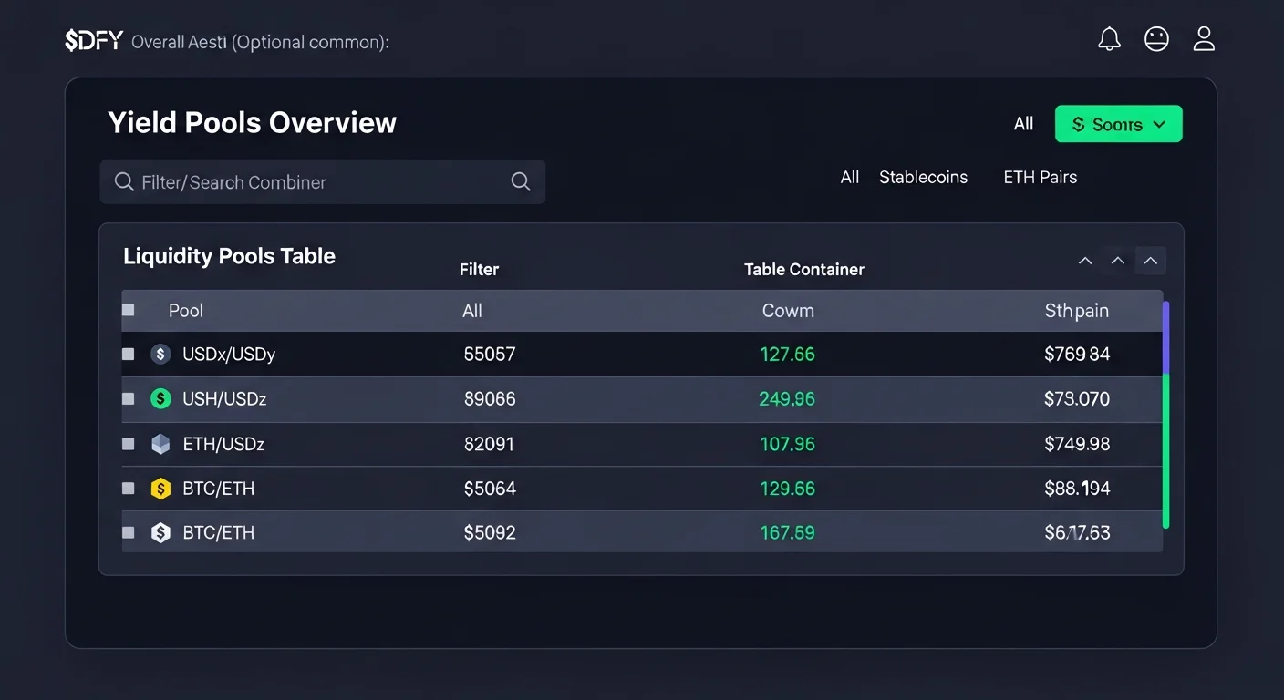Click the $73.070 value
The image size is (1284, 700).
(1077, 399)
